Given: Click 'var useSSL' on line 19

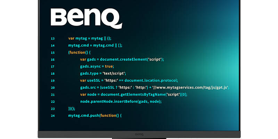Looking at the screenshot, I should [x=90, y=81].
